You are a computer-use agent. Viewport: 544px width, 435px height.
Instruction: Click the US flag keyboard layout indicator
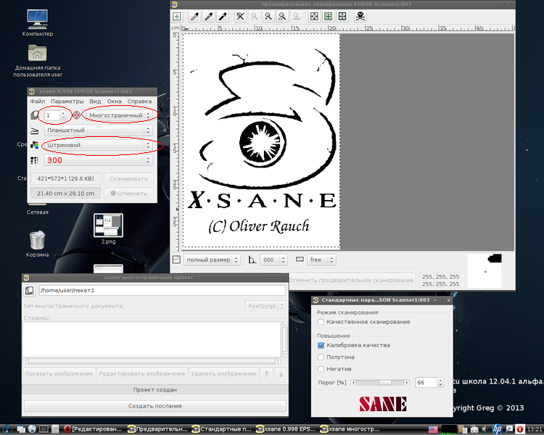click(433, 429)
